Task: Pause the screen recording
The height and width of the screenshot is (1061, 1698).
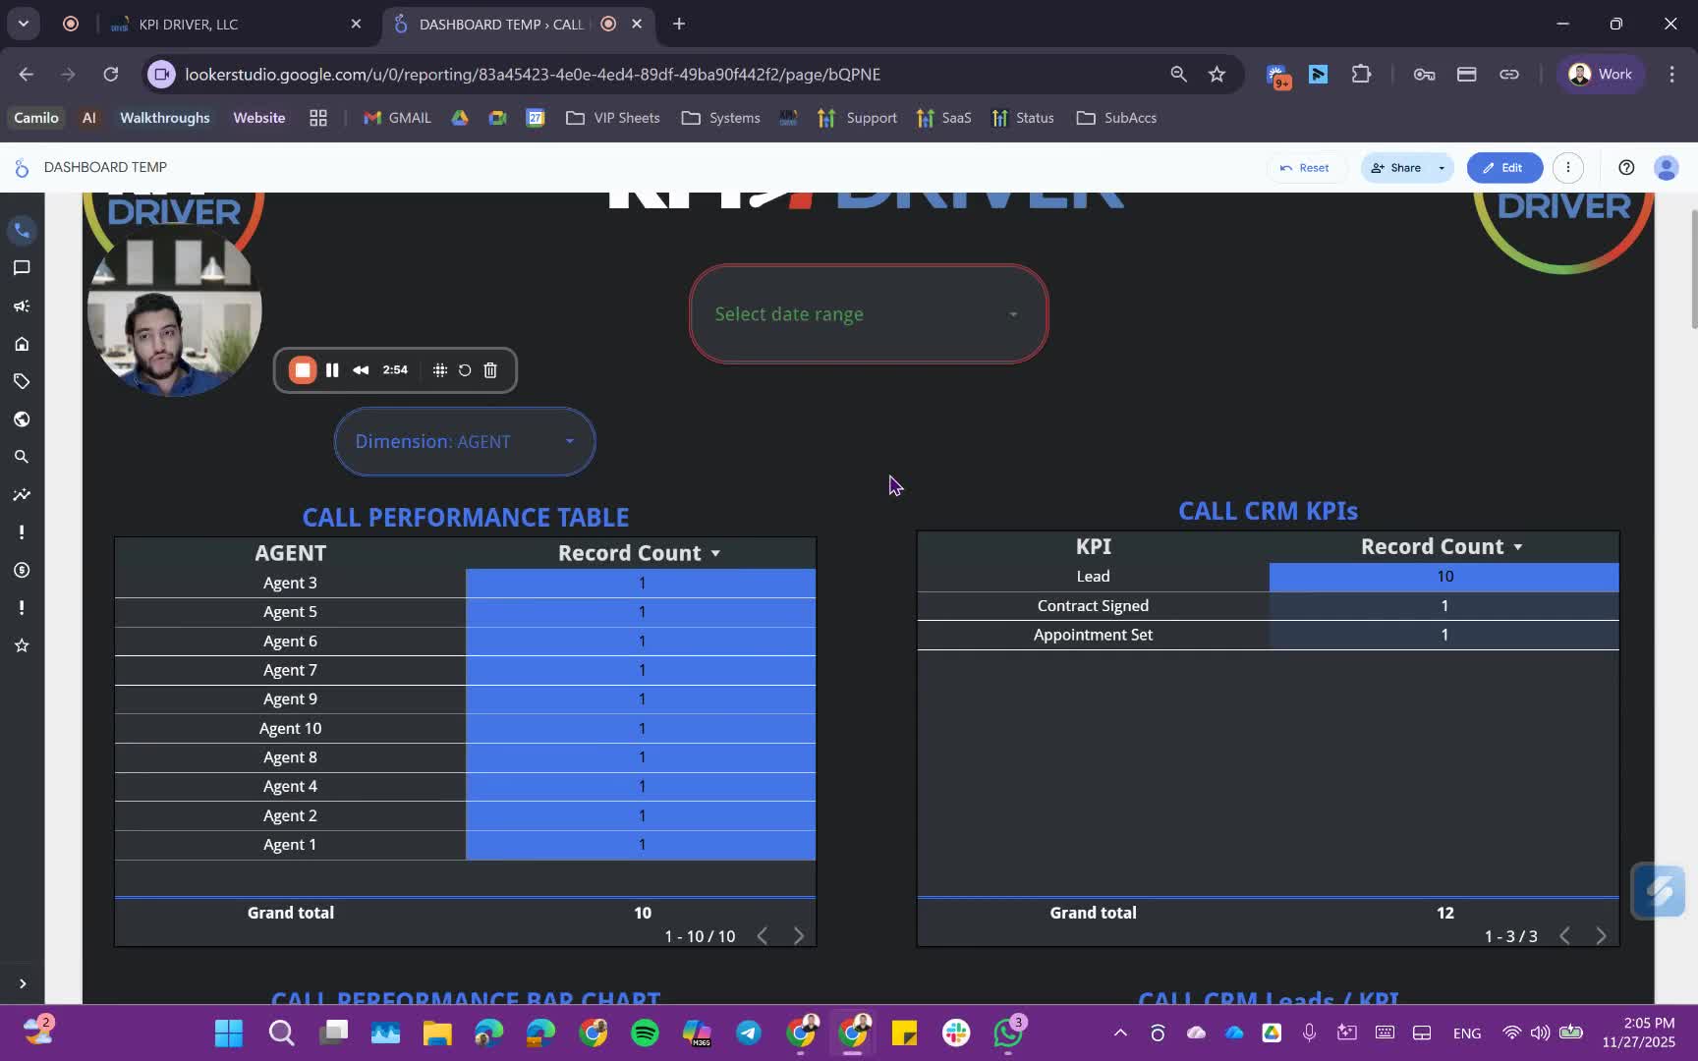Action: click(332, 370)
